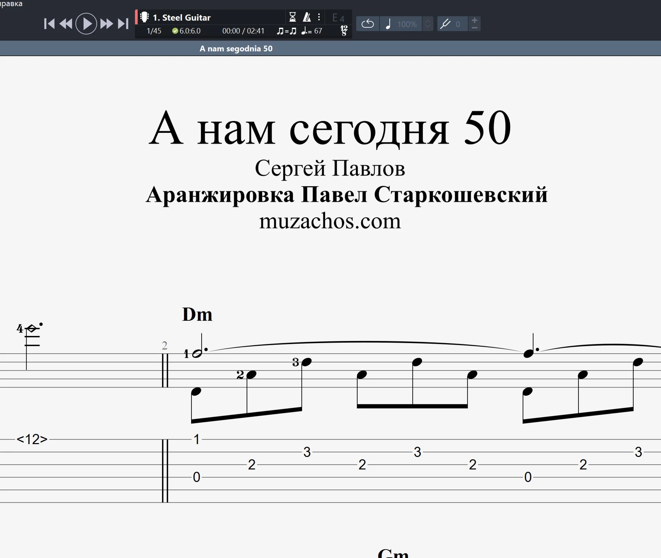Toggle loop playback
Viewport: 661px width, 558px height.
click(x=367, y=24)
